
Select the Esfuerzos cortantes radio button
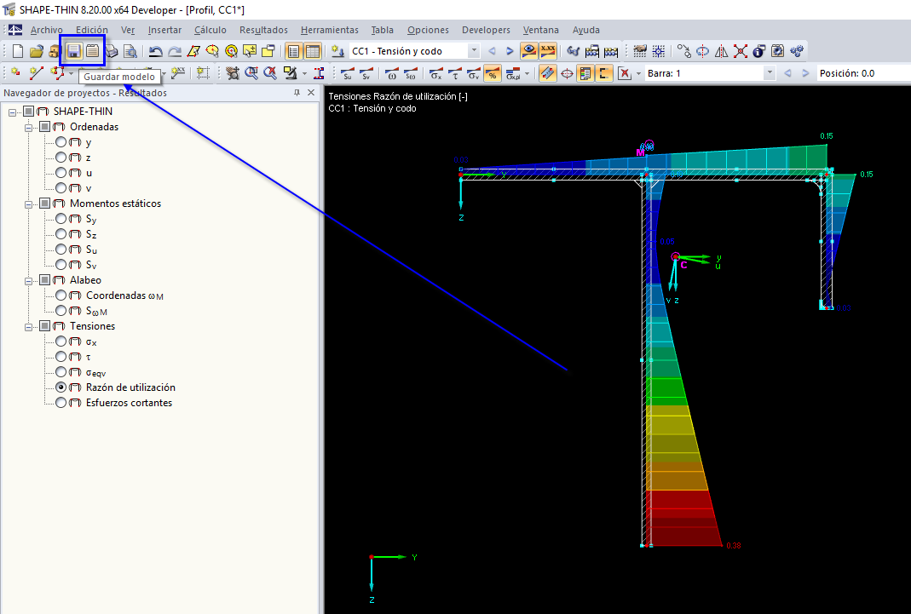click(x=61, y=403)
